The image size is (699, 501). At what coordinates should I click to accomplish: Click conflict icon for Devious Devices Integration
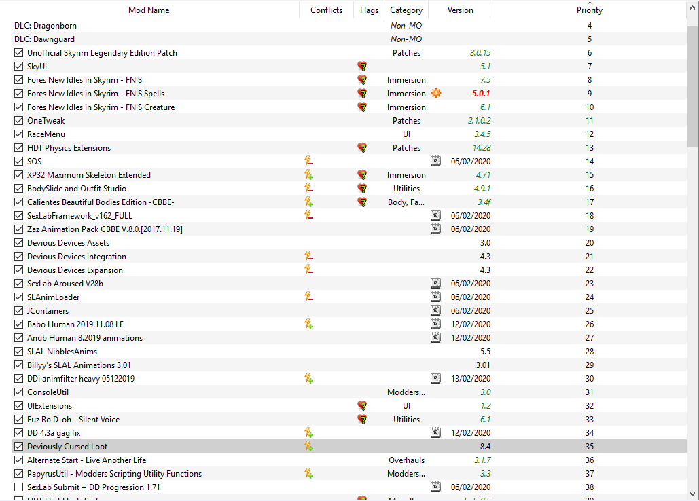click(x=308, y=256)
